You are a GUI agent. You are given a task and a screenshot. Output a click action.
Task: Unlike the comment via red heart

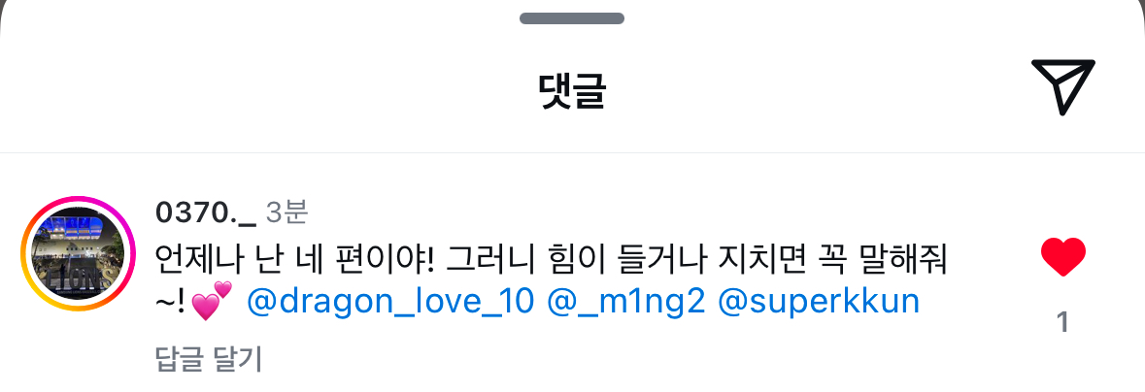pyautogui.click(x=1063, y=258)
